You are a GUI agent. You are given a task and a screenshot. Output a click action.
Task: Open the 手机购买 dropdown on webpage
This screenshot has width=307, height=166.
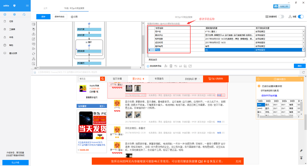click(192, 79)
